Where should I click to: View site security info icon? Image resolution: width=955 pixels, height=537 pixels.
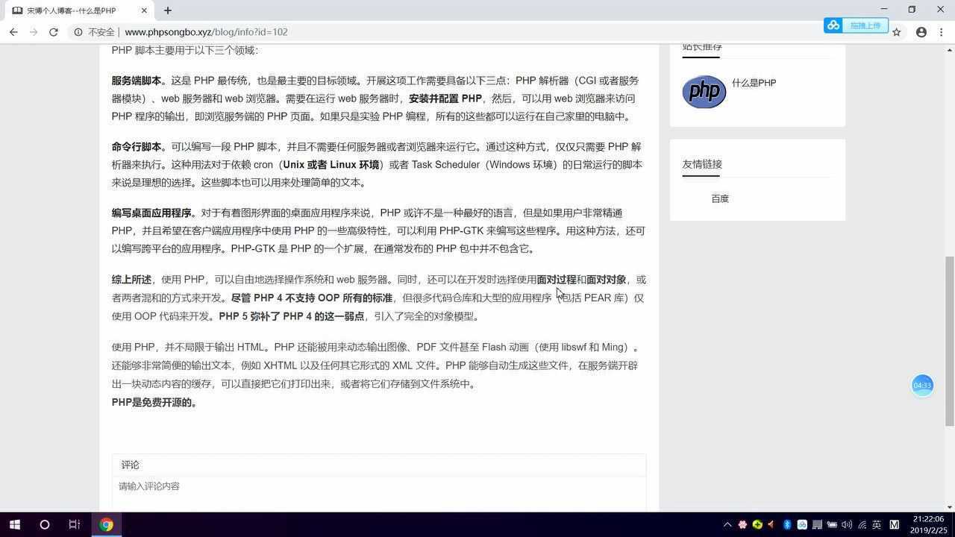[78, 32]
